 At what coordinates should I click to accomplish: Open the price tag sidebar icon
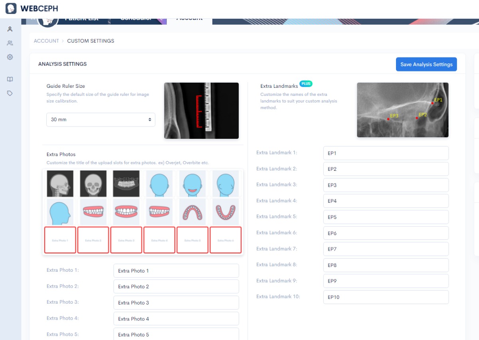point(10,93)
